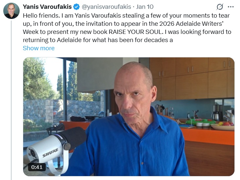Open the three-dot more options menu
Viewport: 240px width, 180px height.
tap(231, 7)
